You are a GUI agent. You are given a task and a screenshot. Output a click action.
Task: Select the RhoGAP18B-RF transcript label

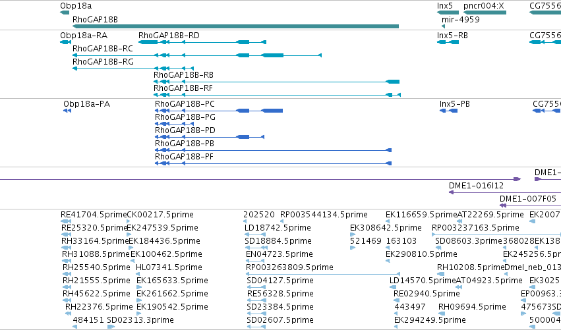point(183,88)
